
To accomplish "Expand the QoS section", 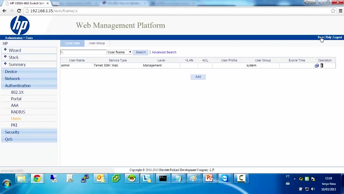I will 29,139.
